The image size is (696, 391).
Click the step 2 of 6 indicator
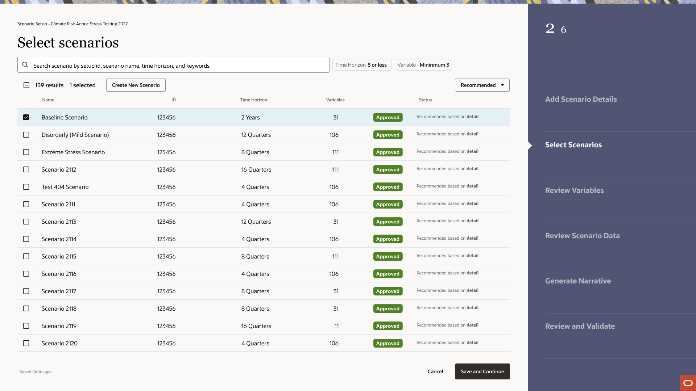point(556,29)
